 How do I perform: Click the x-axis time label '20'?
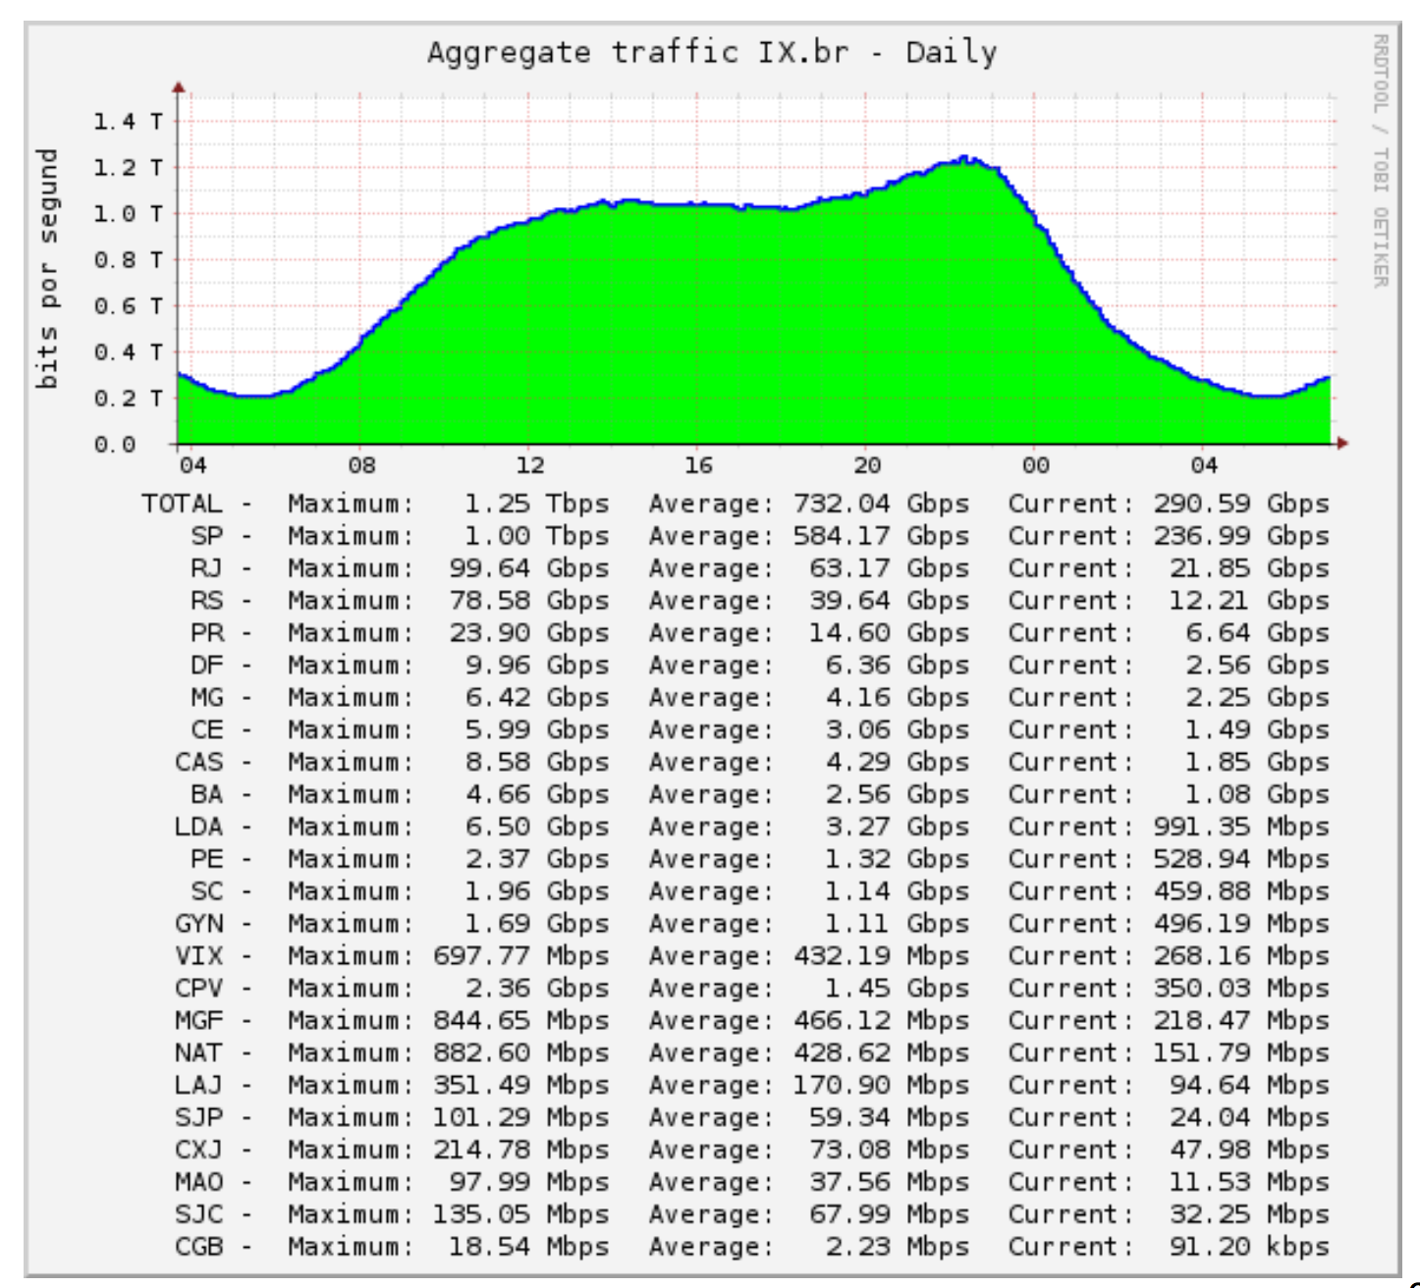tap(866, 465)
